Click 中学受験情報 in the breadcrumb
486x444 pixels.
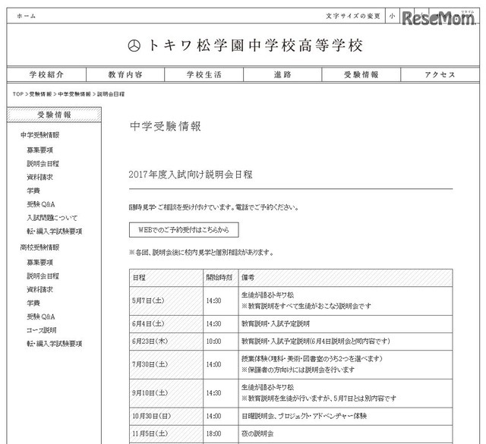pyautogui.click(x=74, y=94)
